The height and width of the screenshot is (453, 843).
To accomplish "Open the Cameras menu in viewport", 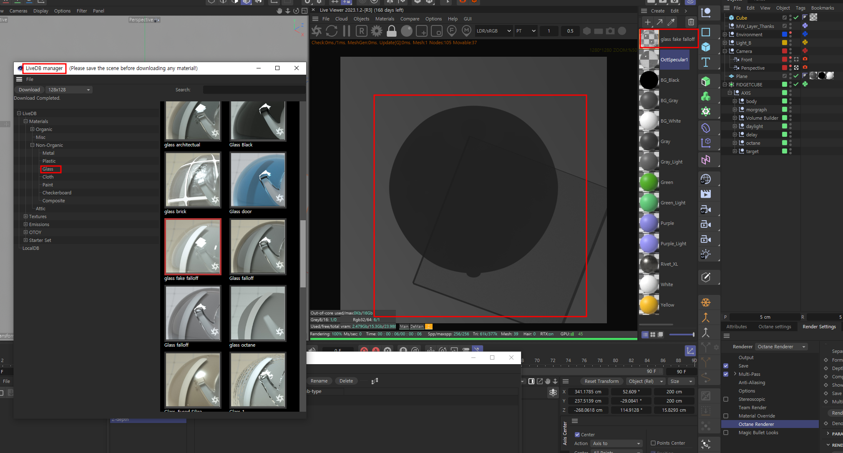I will click(x=18, y=11).
